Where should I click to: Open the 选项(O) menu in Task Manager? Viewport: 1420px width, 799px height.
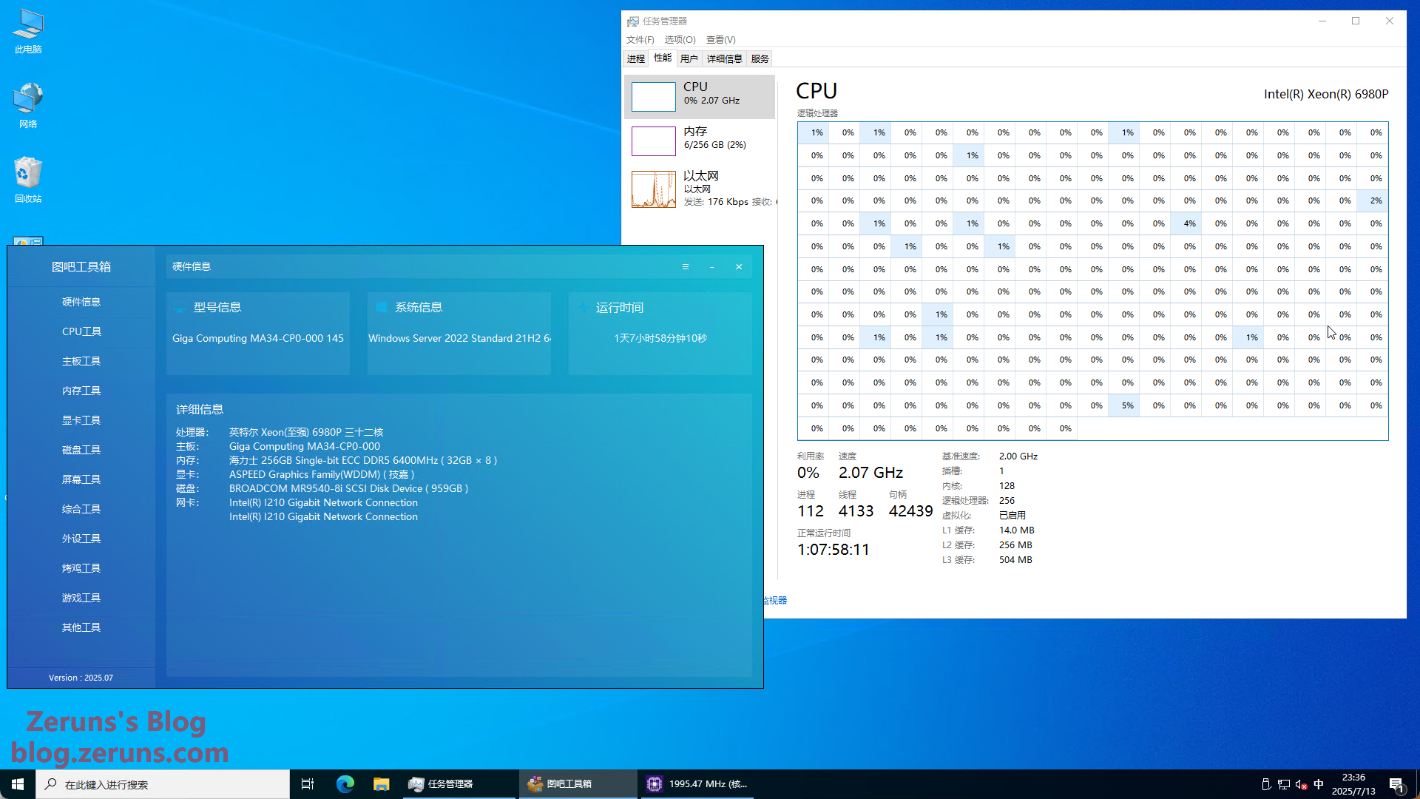[680, 40]
